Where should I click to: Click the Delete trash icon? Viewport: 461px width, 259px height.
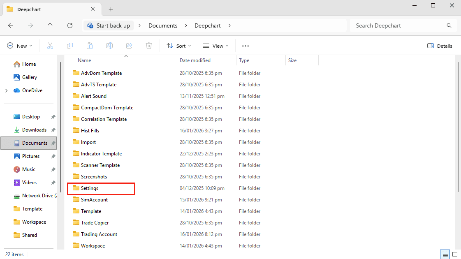pos(149,46)
